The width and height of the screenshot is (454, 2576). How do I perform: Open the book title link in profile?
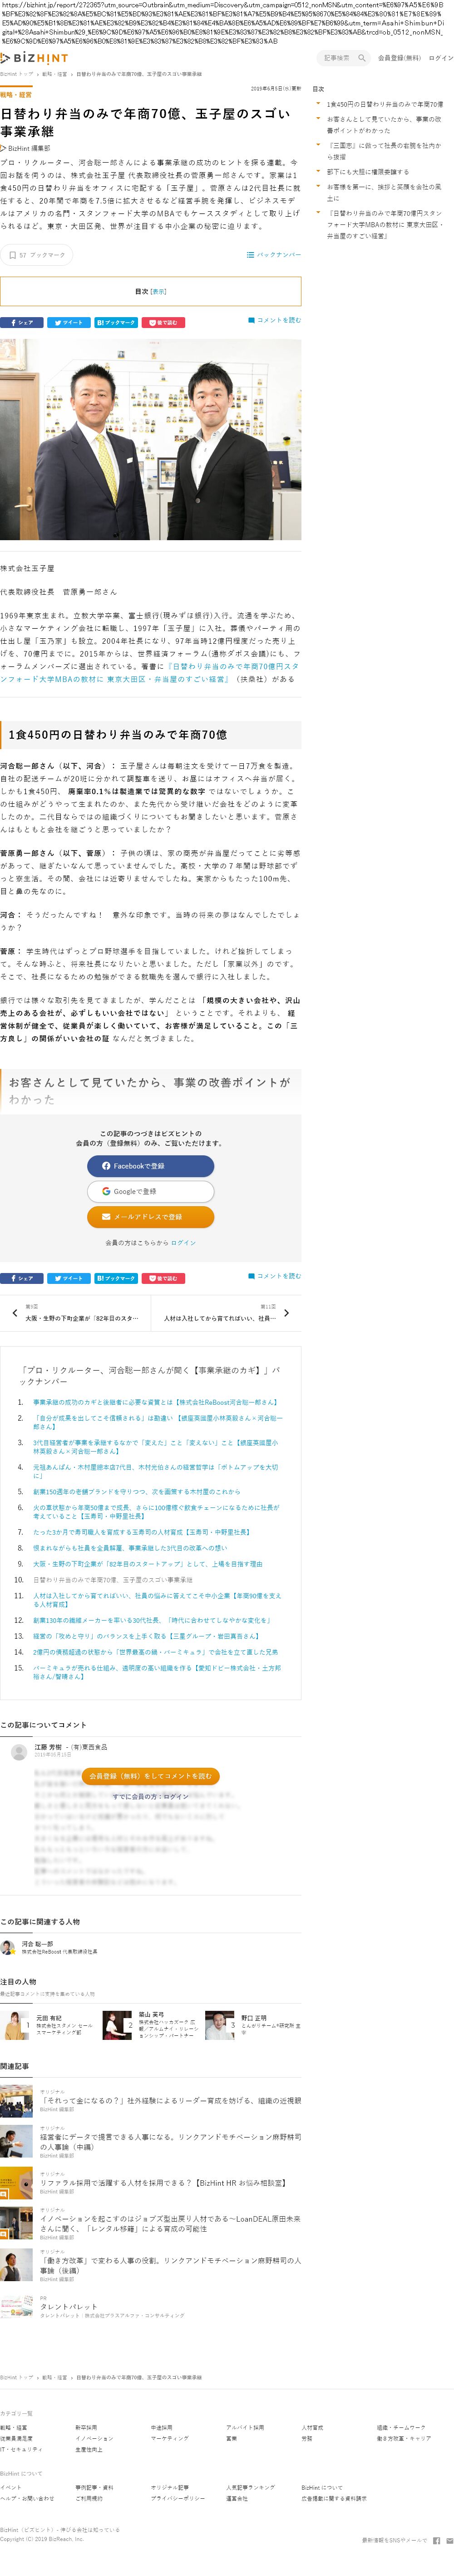pyautogui.click(x=149, y=672)
